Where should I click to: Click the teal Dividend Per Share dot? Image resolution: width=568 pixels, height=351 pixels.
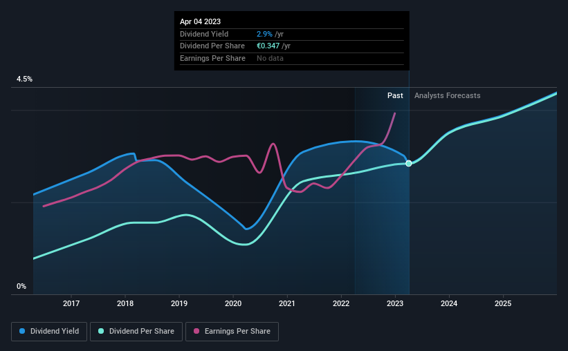tap(101, 331)
